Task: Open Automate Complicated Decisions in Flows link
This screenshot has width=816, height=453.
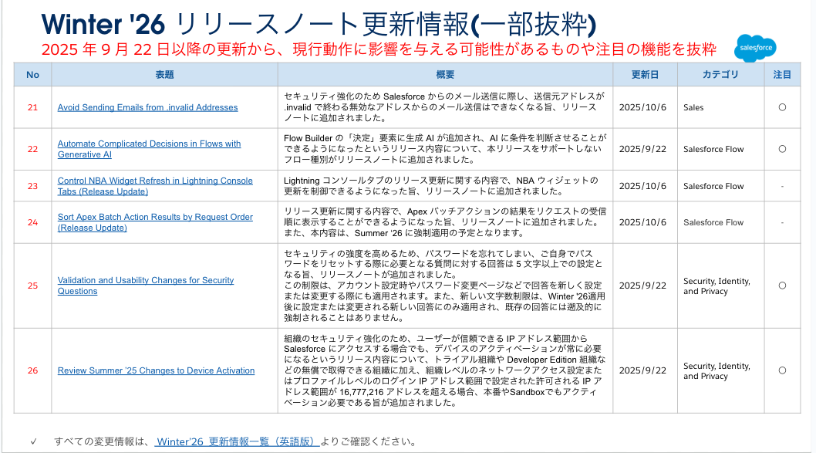Action: pos(149,149)
